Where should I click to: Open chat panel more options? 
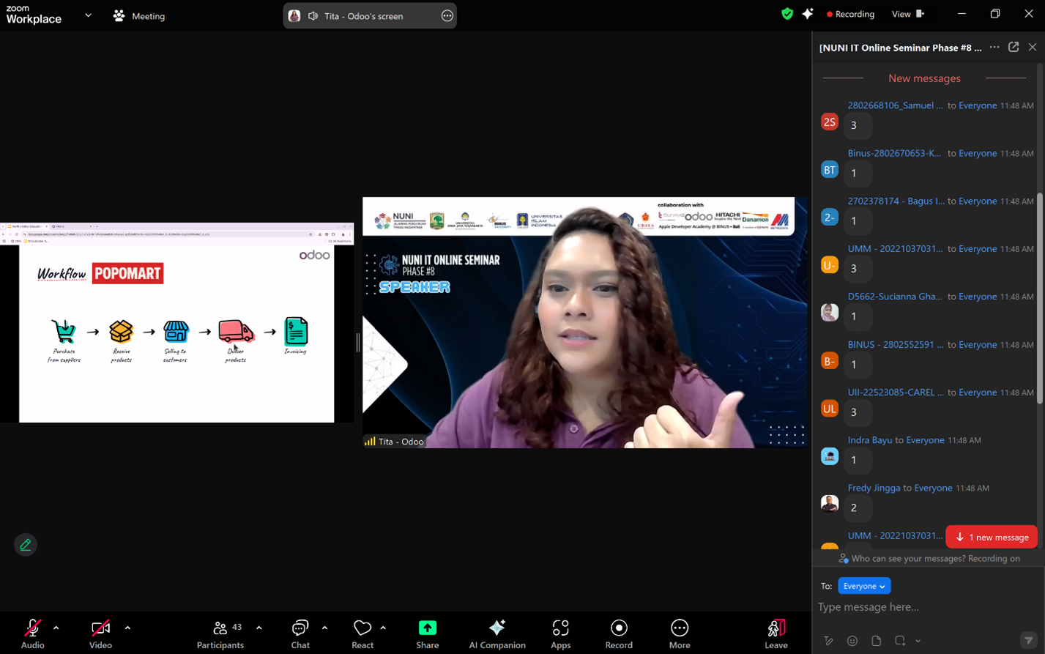pyautogui.click(x=994, y=47)
